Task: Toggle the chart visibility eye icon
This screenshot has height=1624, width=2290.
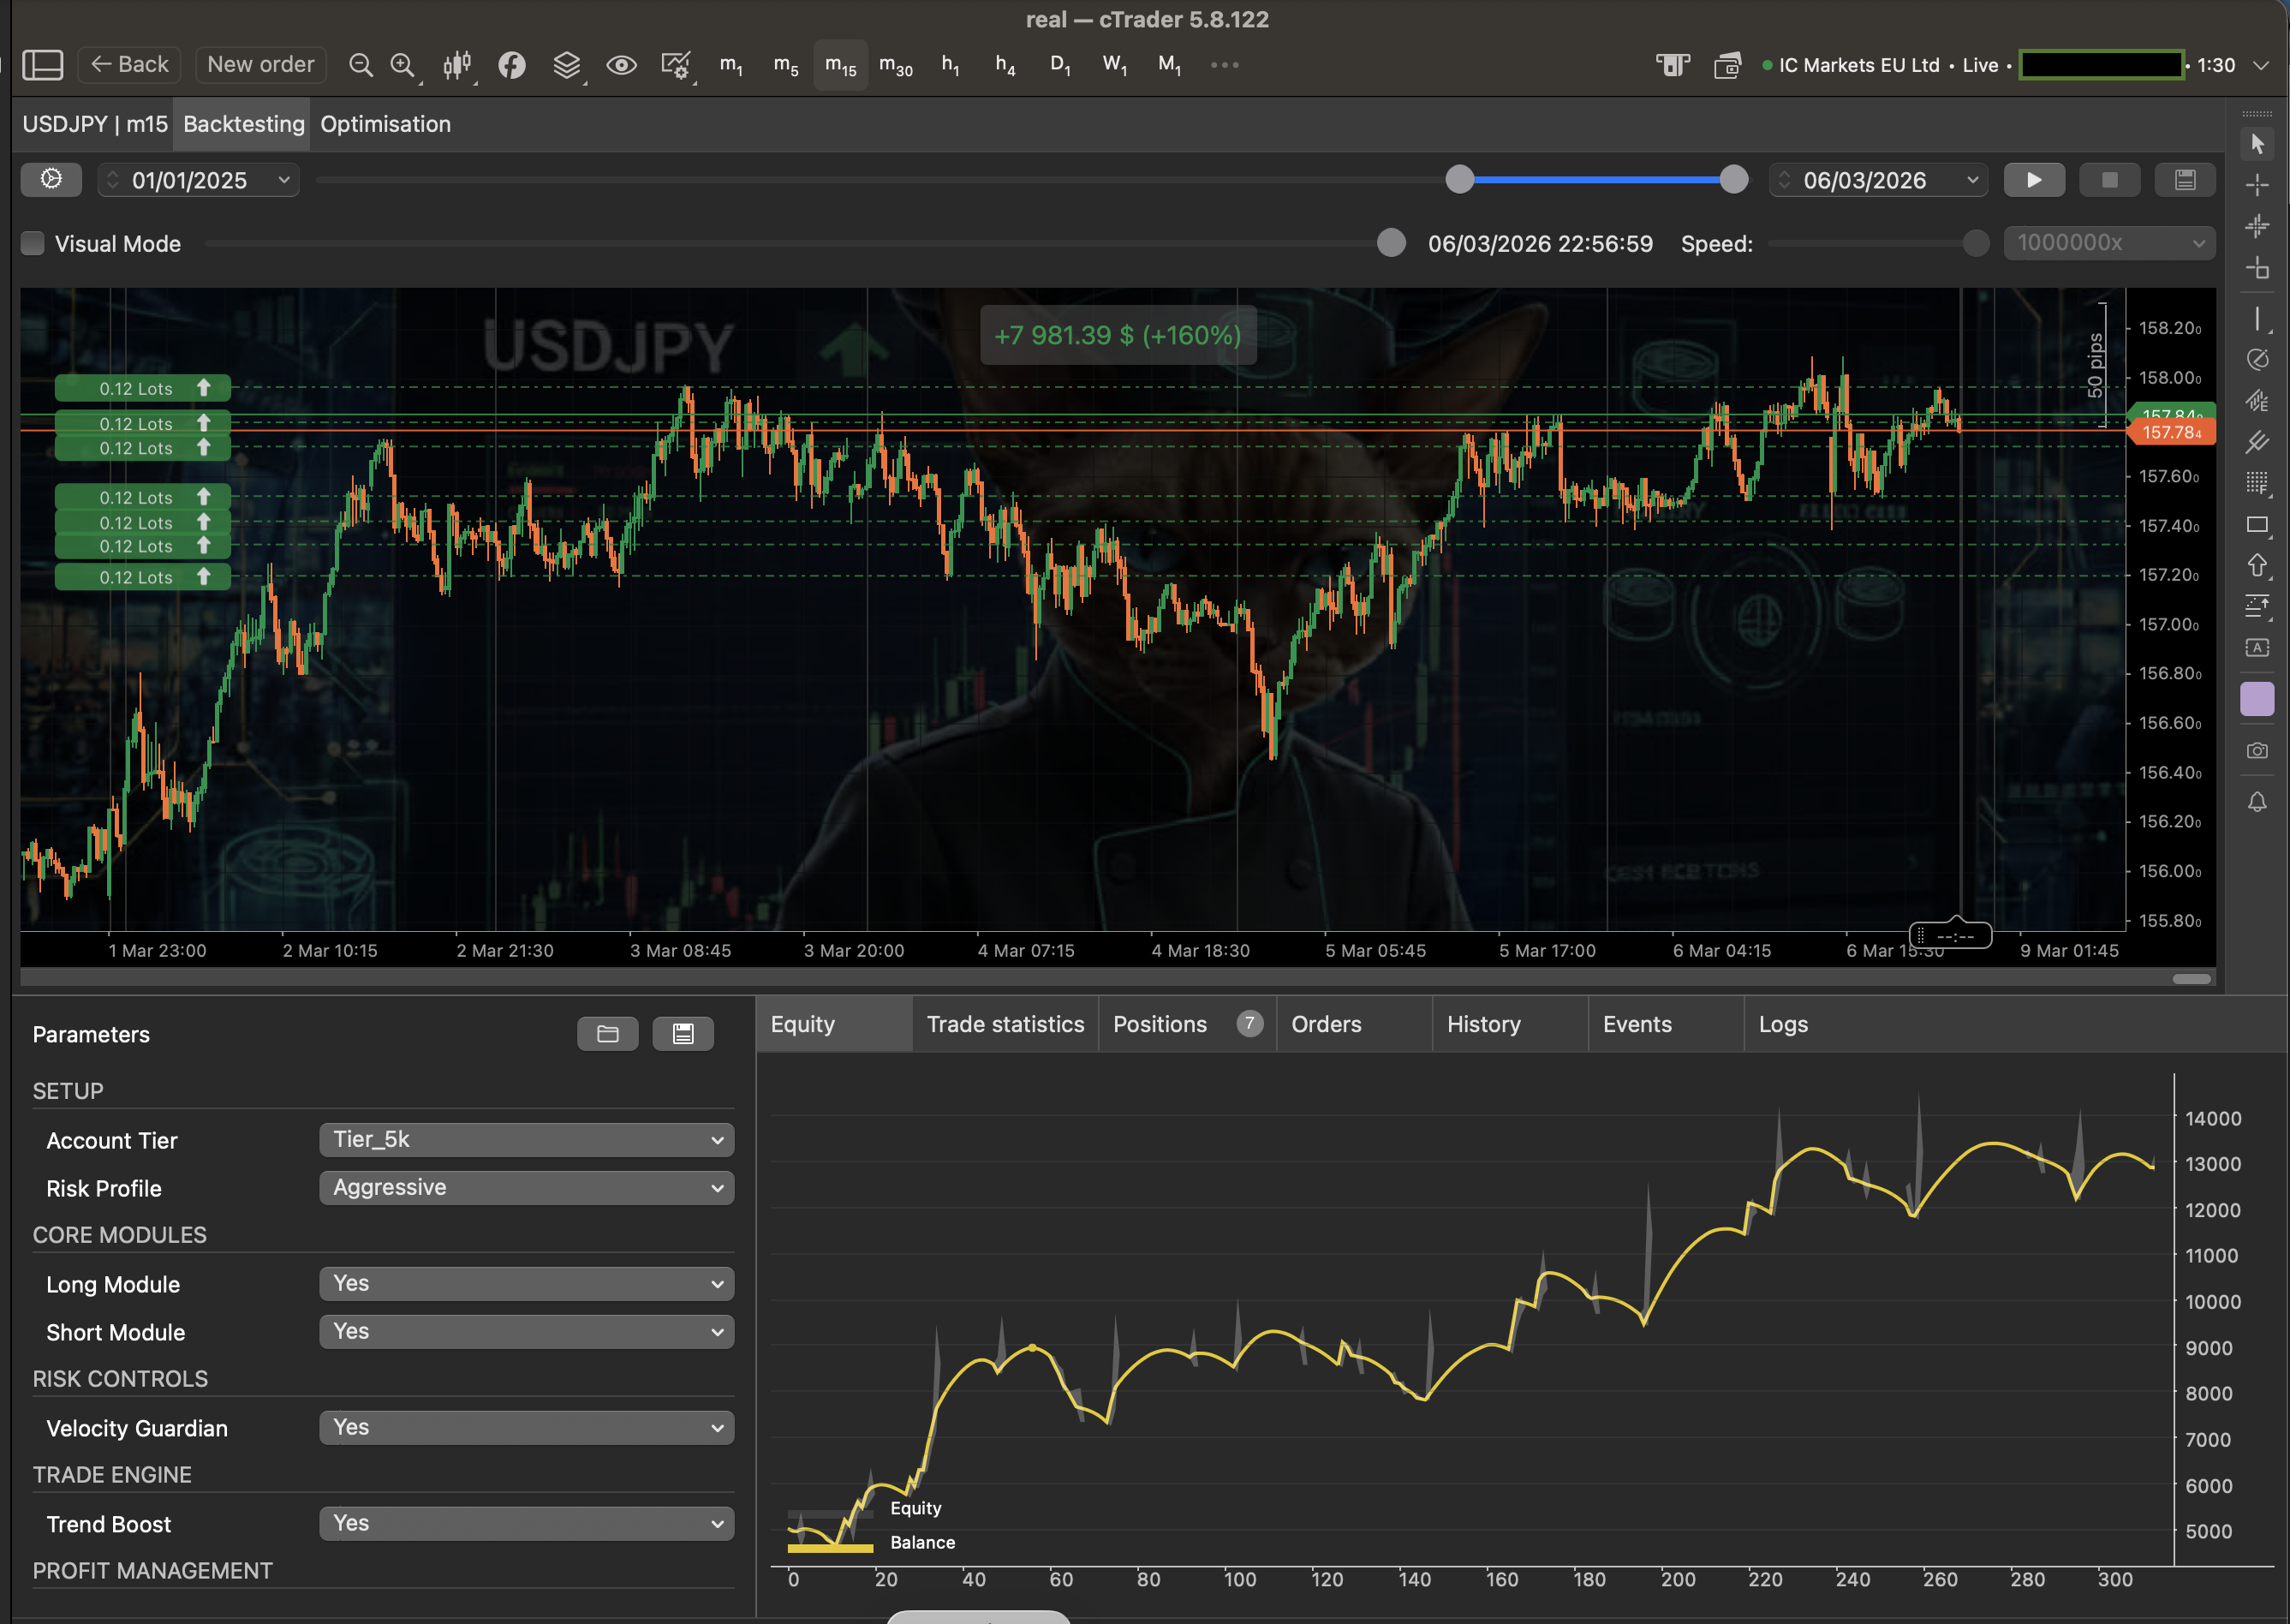Action: coord(622,64)
